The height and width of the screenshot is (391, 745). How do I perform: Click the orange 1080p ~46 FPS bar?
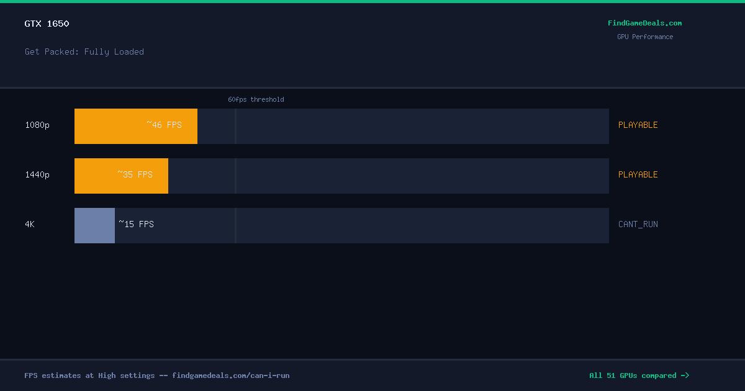click(136, 126)
